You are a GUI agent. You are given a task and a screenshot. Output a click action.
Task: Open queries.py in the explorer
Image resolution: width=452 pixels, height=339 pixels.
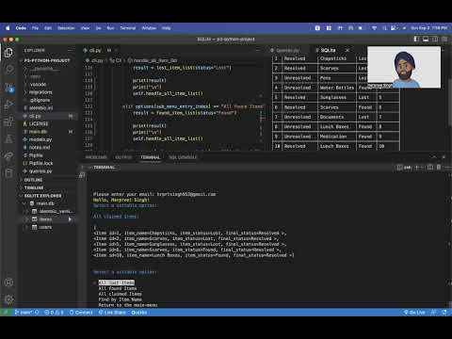click(40, 171)
